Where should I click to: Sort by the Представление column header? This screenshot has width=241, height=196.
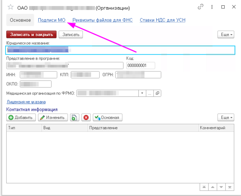pos(143,128)
